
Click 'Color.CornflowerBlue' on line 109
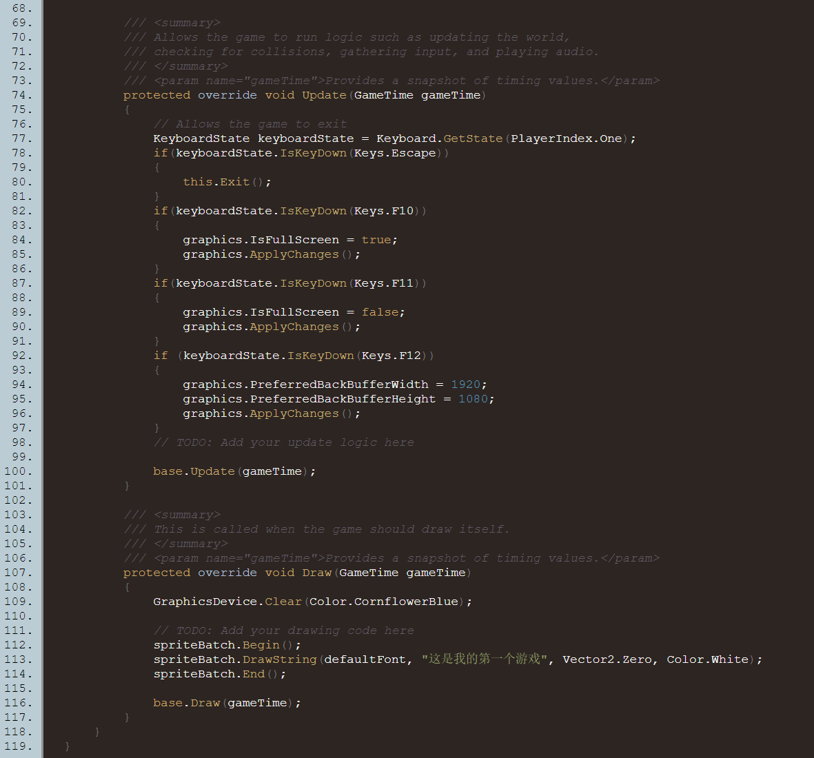[384, 602]
